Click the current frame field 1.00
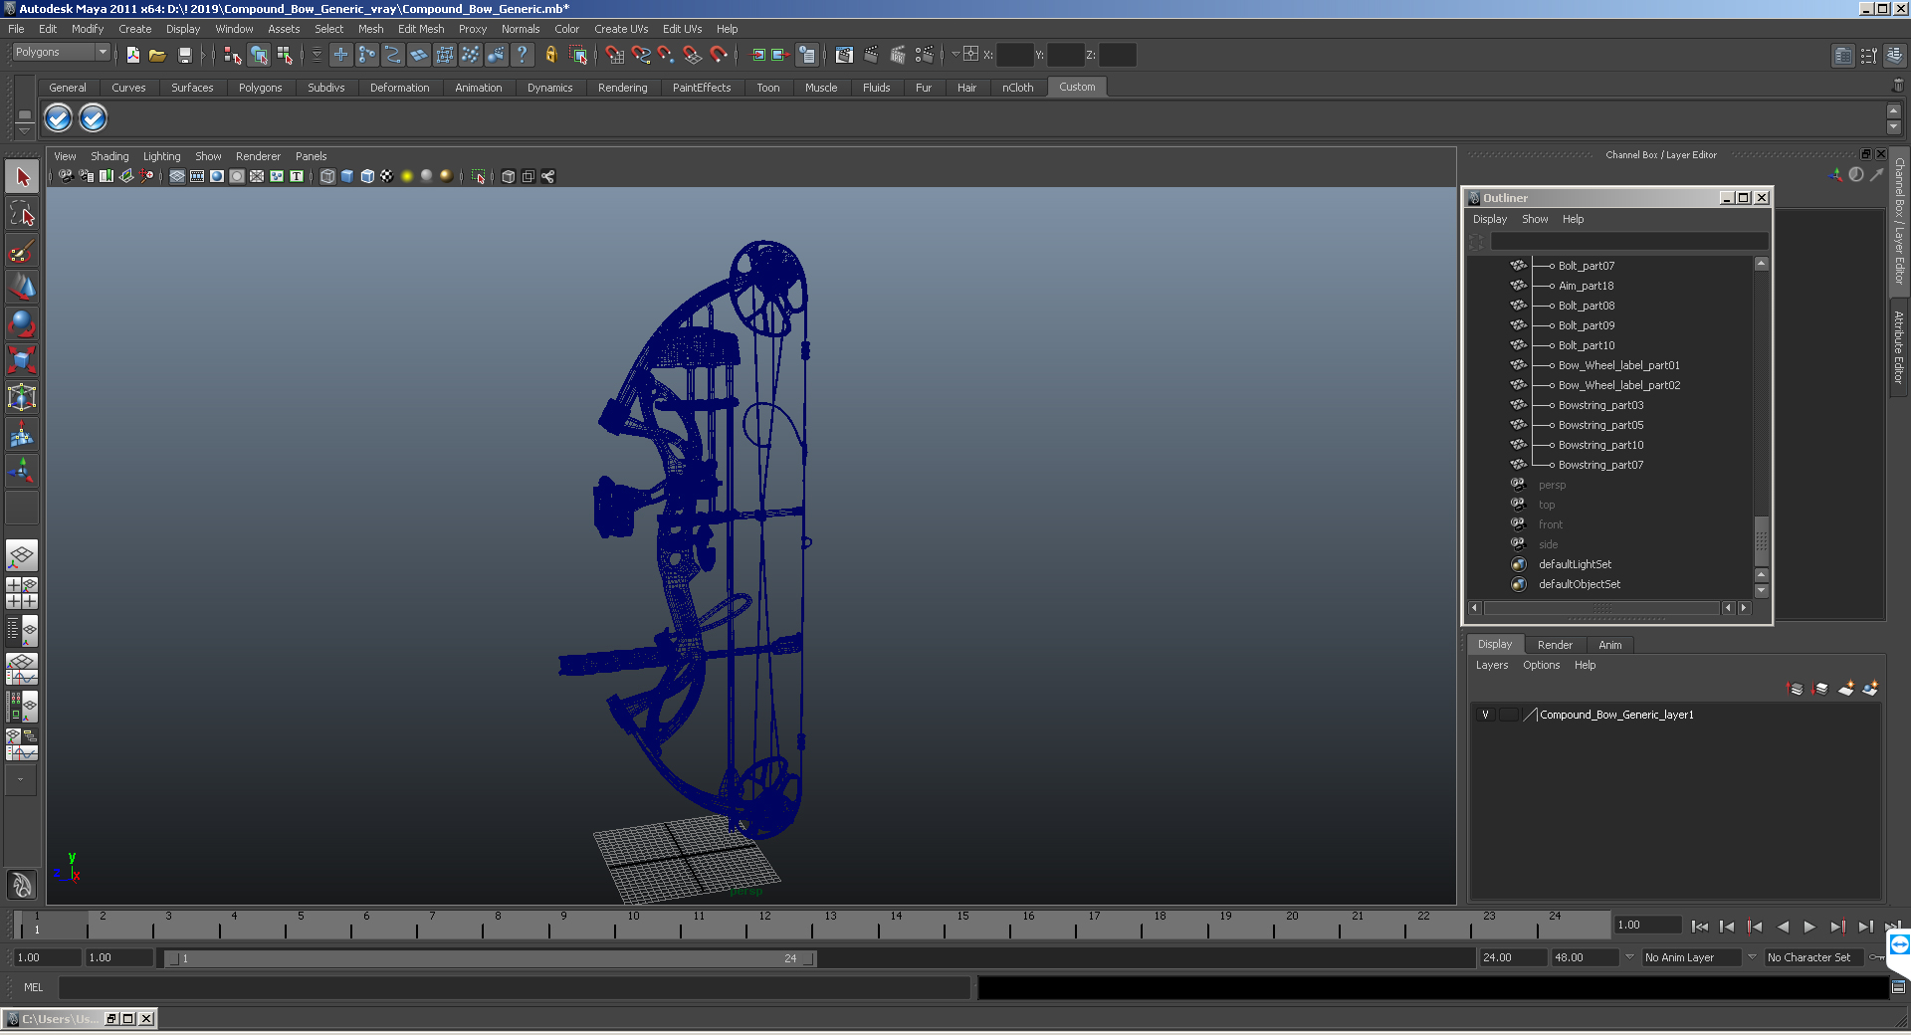Viewport: 1911px width, 1035px height. point(1647,926)
